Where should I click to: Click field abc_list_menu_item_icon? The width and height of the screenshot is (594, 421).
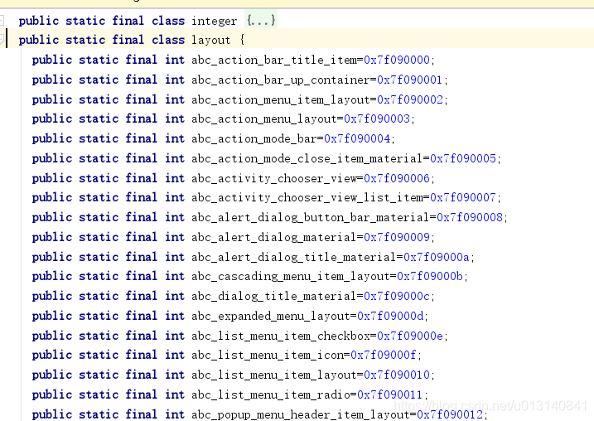click(x=268, y=355)
